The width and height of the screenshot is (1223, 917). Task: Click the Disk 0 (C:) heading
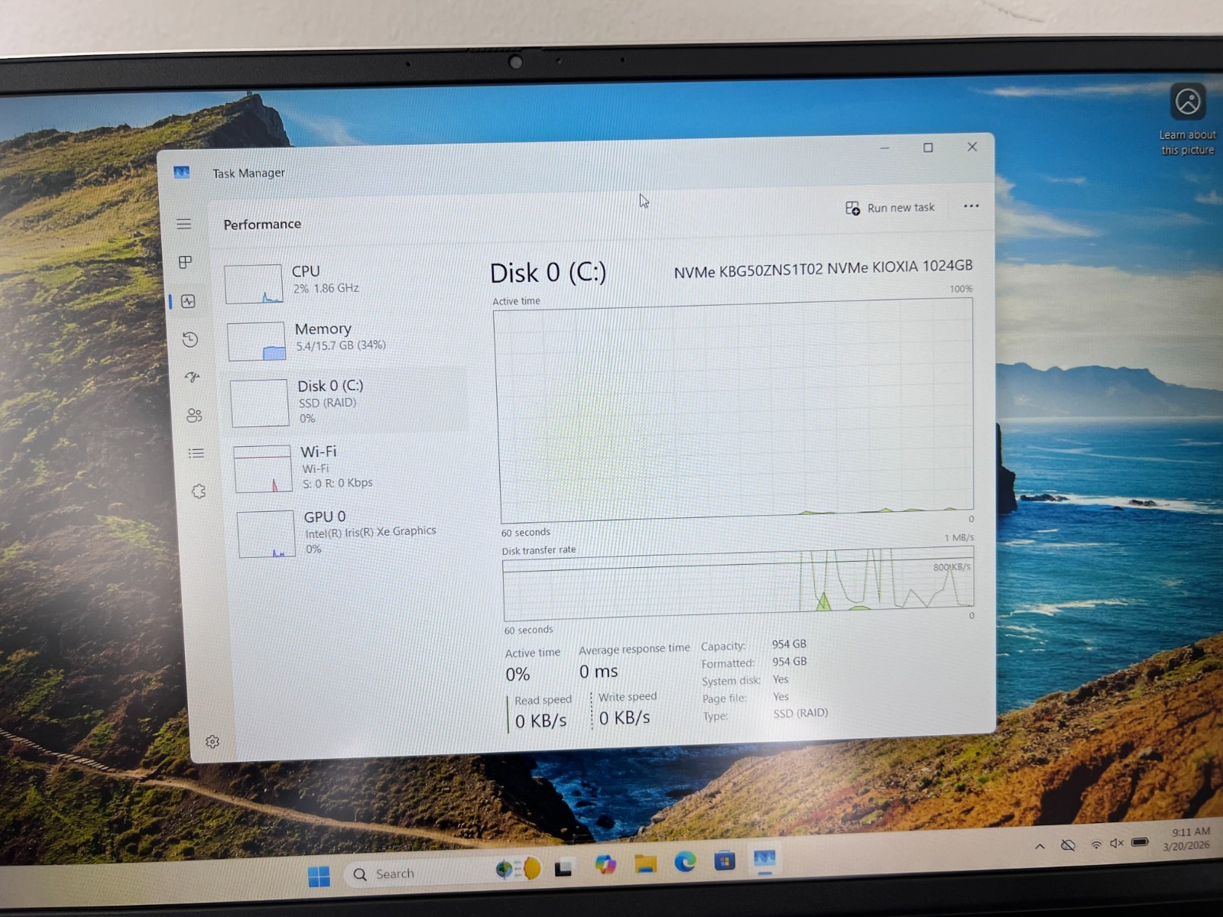coord(548,273)
